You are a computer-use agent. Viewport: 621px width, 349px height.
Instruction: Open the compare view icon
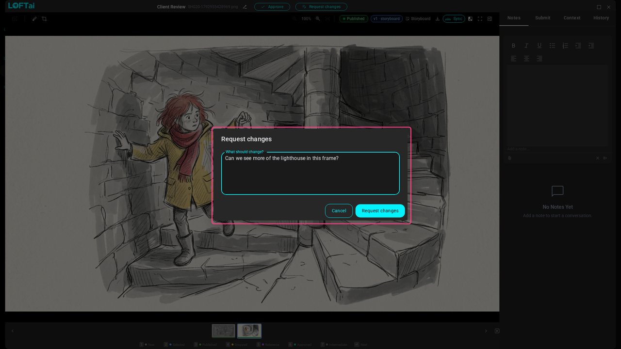pyautogui.click(x=470, y=19)
